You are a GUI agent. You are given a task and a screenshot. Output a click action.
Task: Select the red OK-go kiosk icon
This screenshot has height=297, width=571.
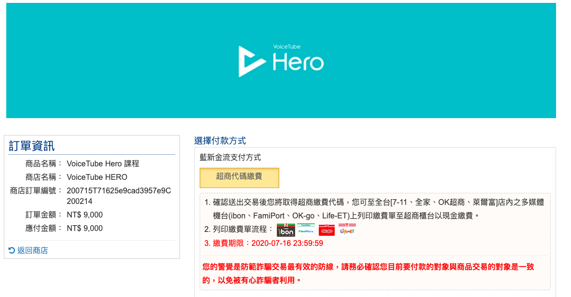coord(326,229)
